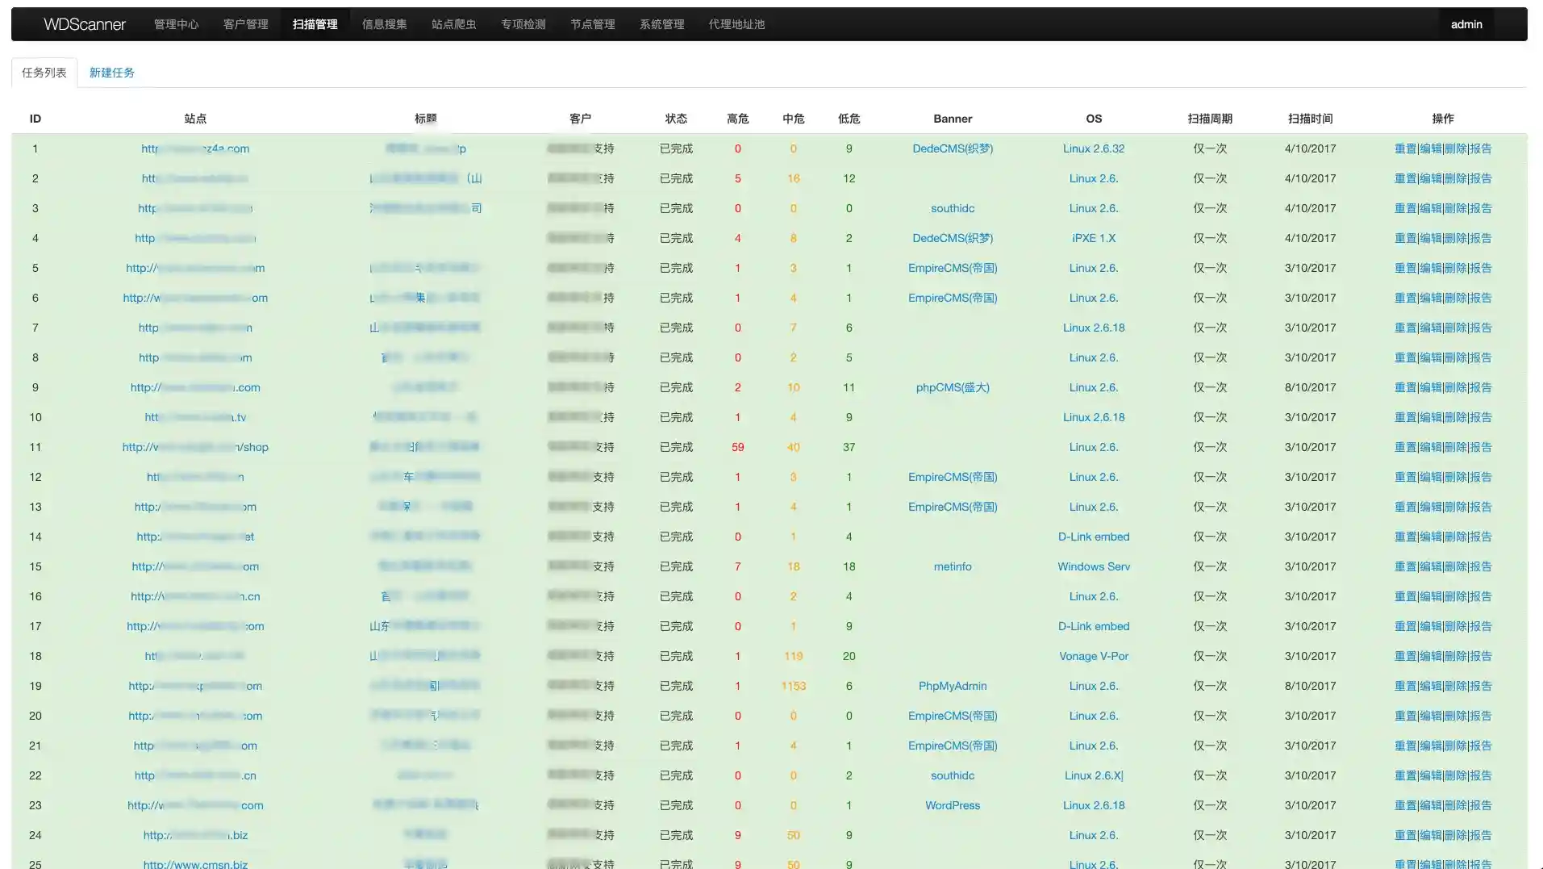Open 管理中心 in the navigation bar
The height and width of the screenshot is (869, 1543).
click(x=176, y=24)
